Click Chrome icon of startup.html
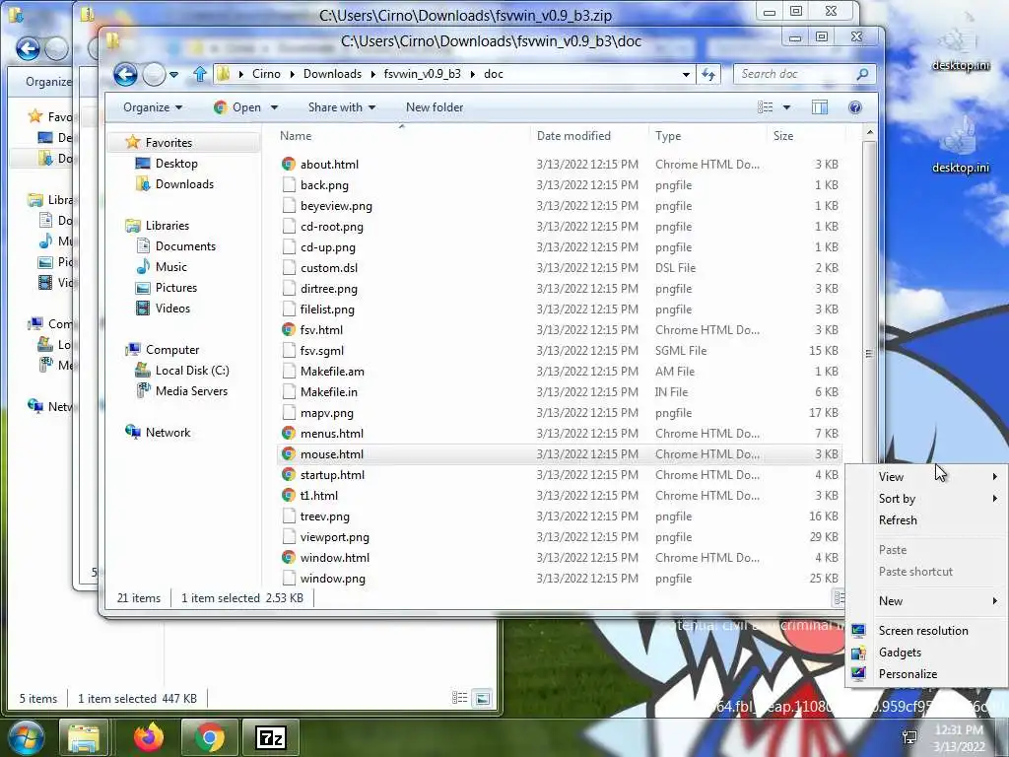 coord(289,474)
